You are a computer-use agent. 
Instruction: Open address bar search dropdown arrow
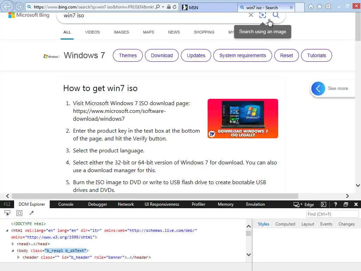(x=163, y=7)
